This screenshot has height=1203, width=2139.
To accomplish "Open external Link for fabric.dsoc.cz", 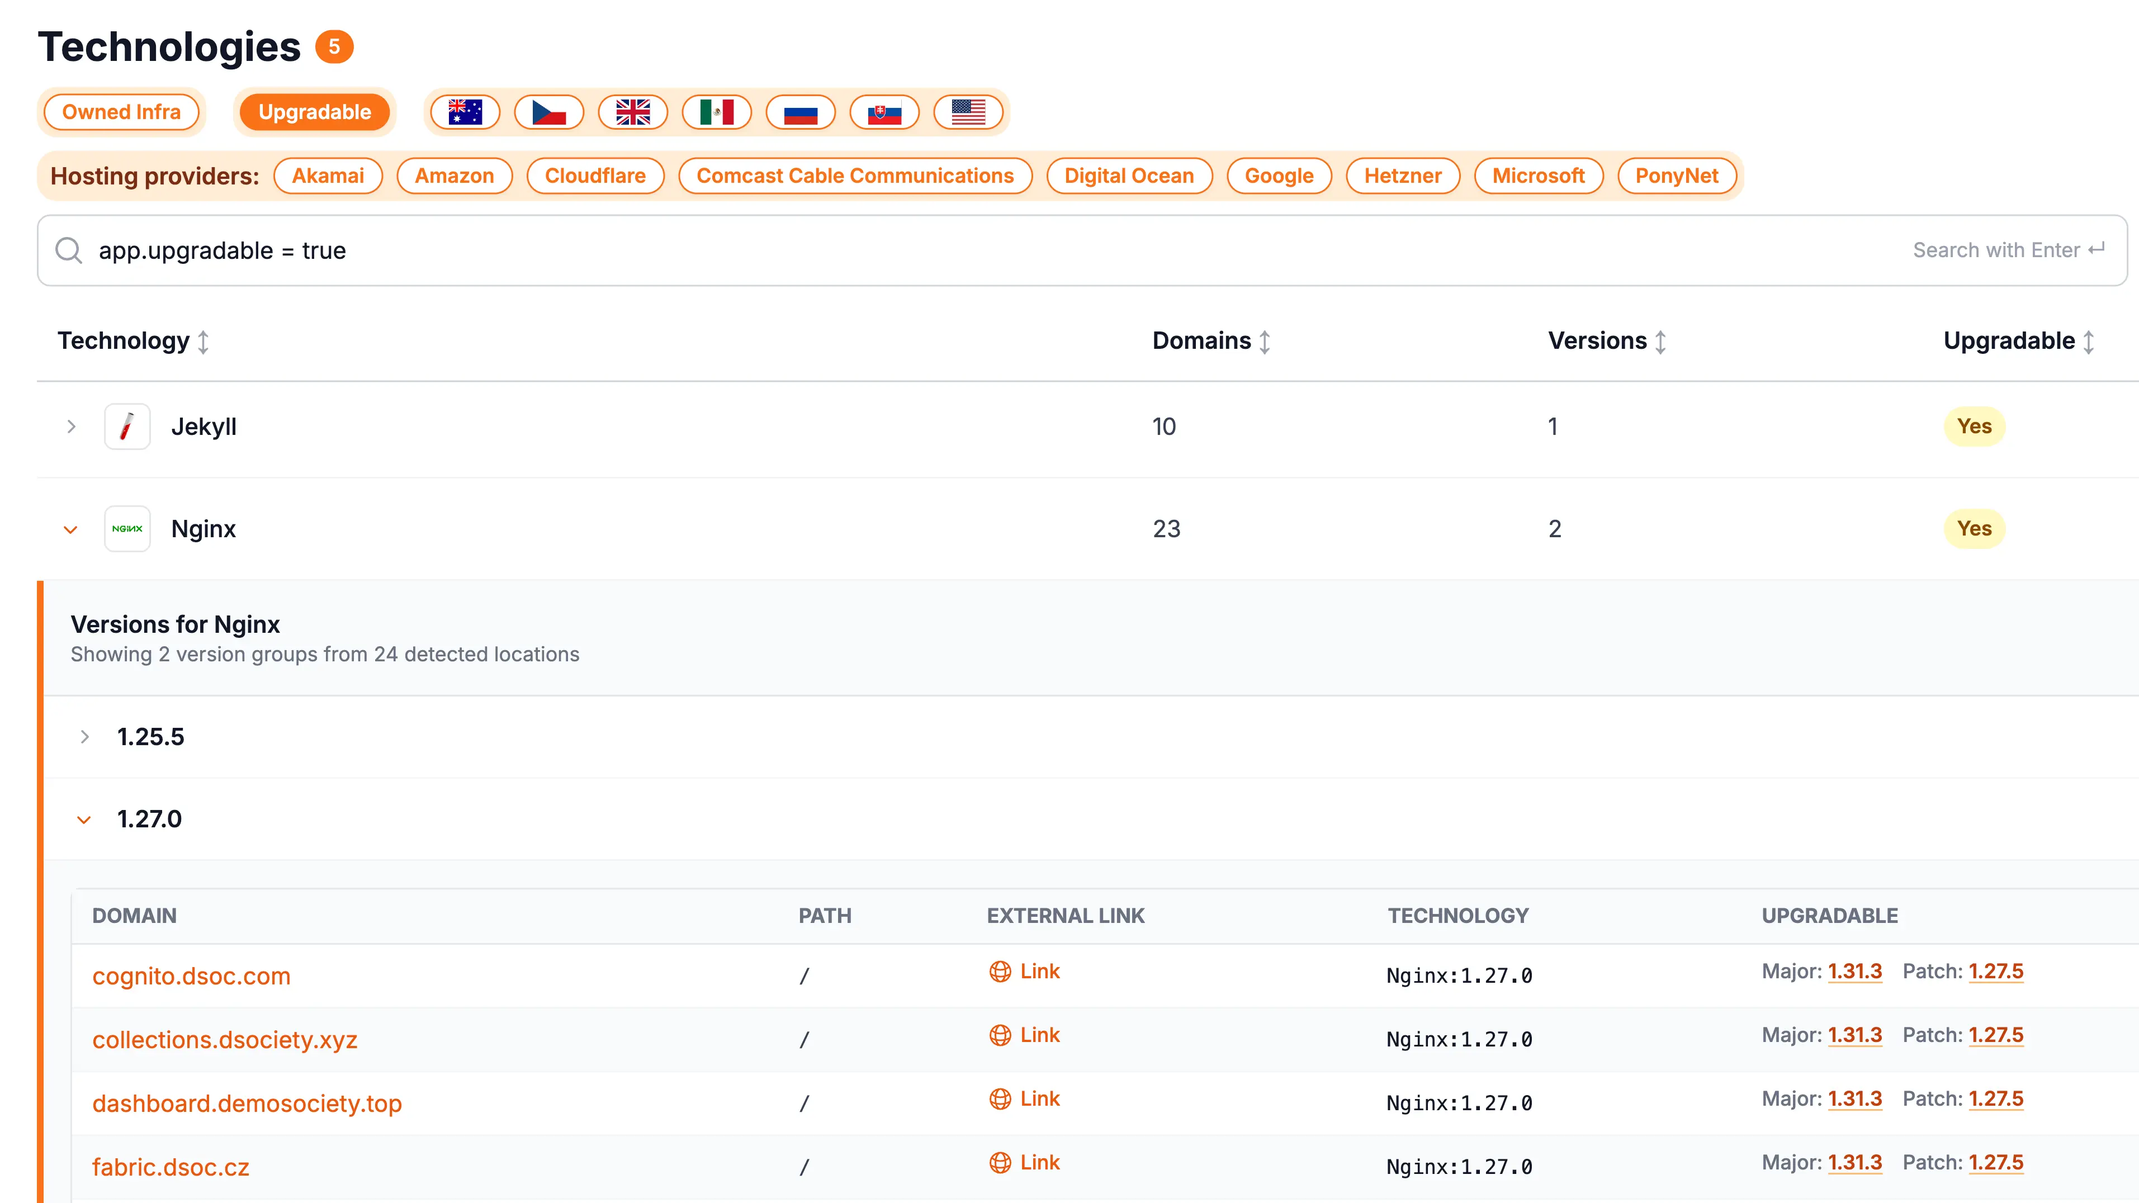I will click(1025, 1162).
